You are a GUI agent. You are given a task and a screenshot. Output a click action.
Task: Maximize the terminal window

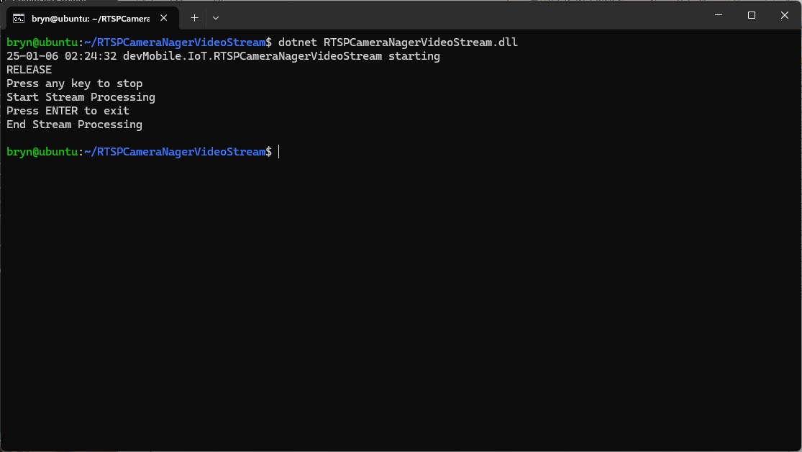coord(751,15)
